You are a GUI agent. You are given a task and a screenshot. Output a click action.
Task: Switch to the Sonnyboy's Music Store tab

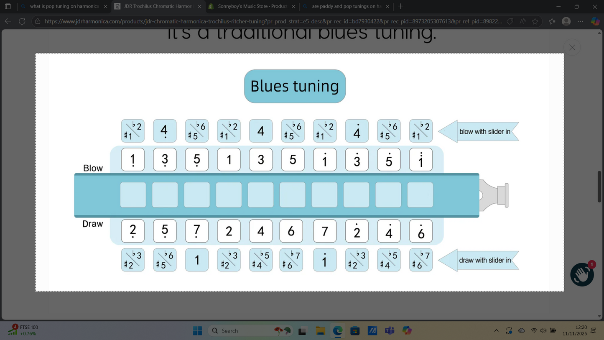tap(252, 6)
